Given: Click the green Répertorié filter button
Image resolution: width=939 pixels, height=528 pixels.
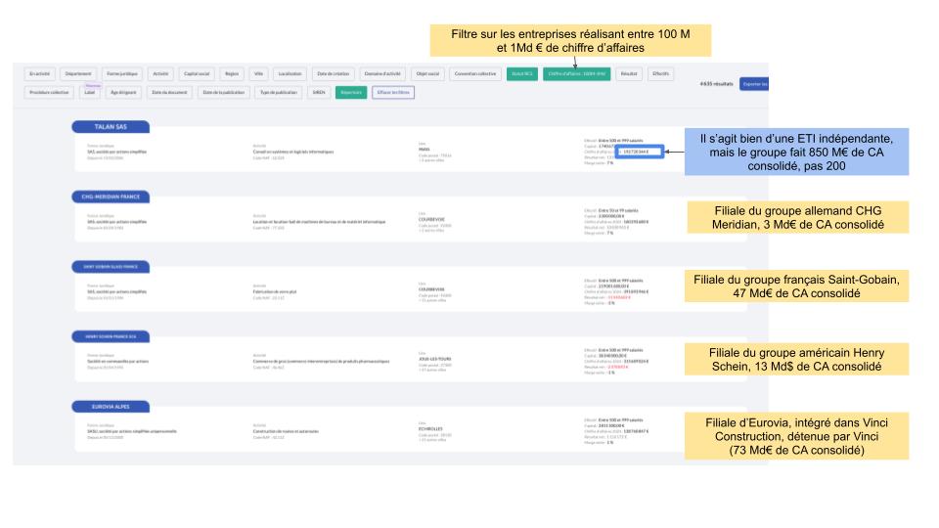Looking at the screenshot, I should [350, 93].
